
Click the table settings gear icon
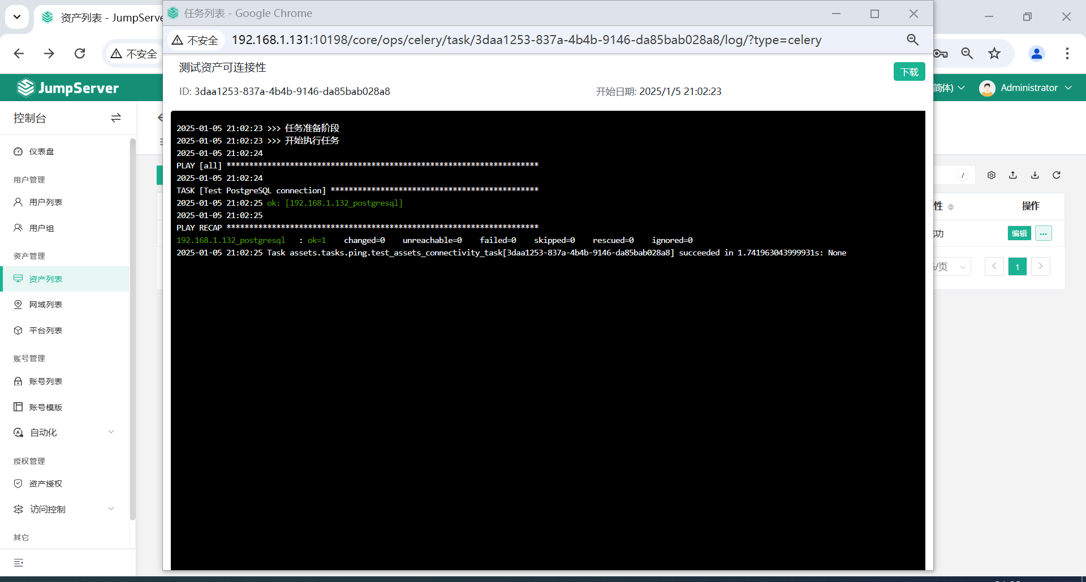(992, 175)
